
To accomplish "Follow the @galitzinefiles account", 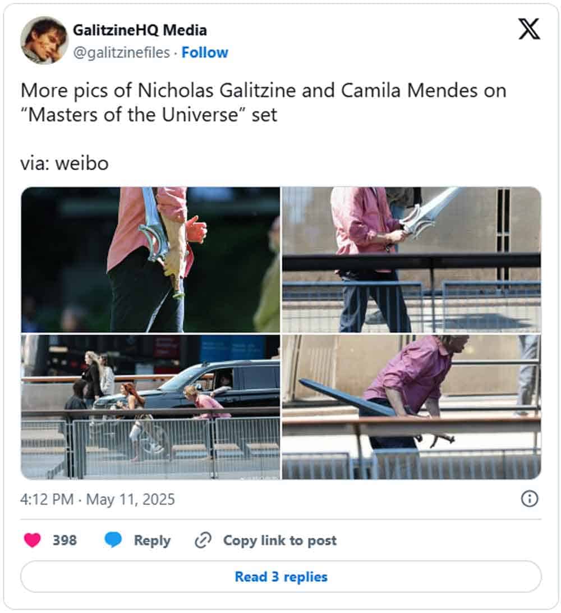I will (205, 53).
